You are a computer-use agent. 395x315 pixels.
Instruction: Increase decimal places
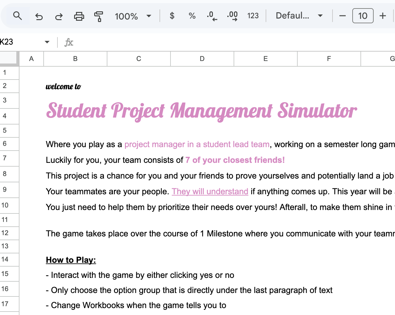click(x=232, y=15)
